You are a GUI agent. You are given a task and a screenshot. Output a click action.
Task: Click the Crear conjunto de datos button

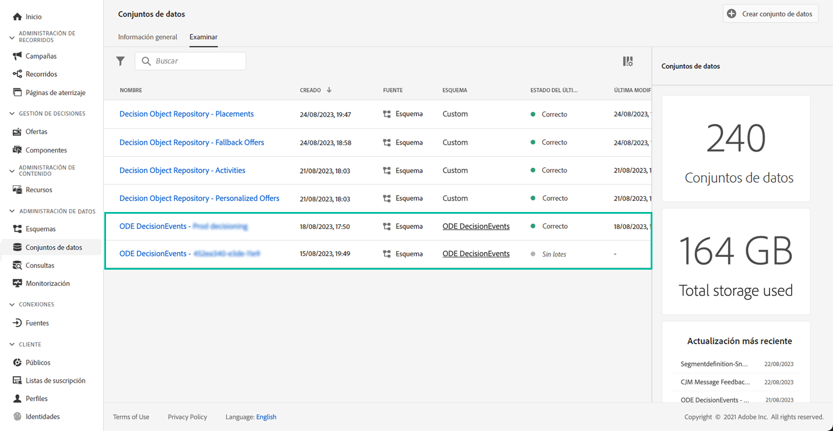coord(771,14)
